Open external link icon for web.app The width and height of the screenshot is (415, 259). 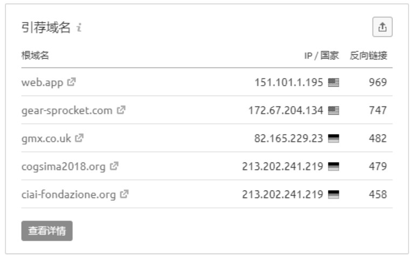tap(72, 82)
